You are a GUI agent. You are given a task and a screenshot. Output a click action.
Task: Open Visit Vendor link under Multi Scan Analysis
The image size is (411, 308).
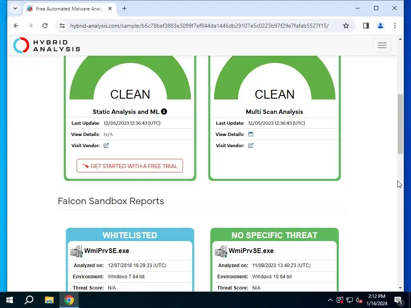250,145
